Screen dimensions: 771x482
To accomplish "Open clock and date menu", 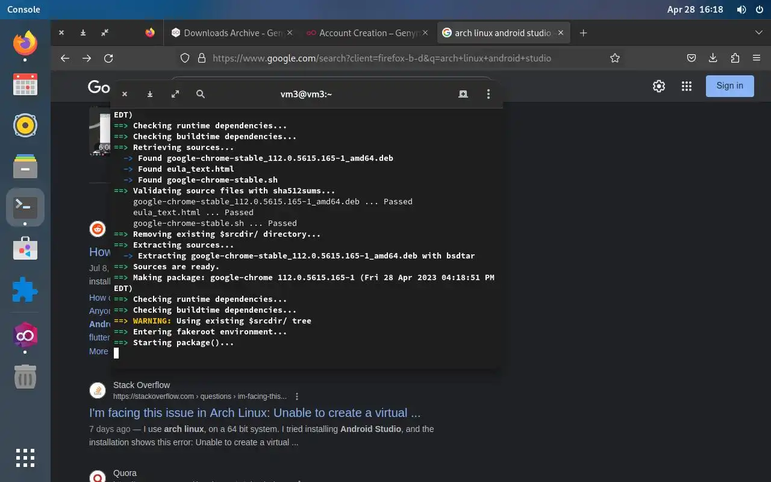I will click(695, 10).
